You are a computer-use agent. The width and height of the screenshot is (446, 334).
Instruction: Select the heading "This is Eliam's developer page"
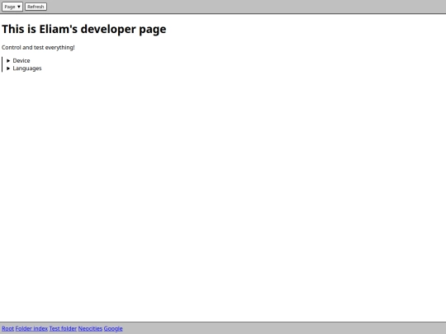(84, 29)
